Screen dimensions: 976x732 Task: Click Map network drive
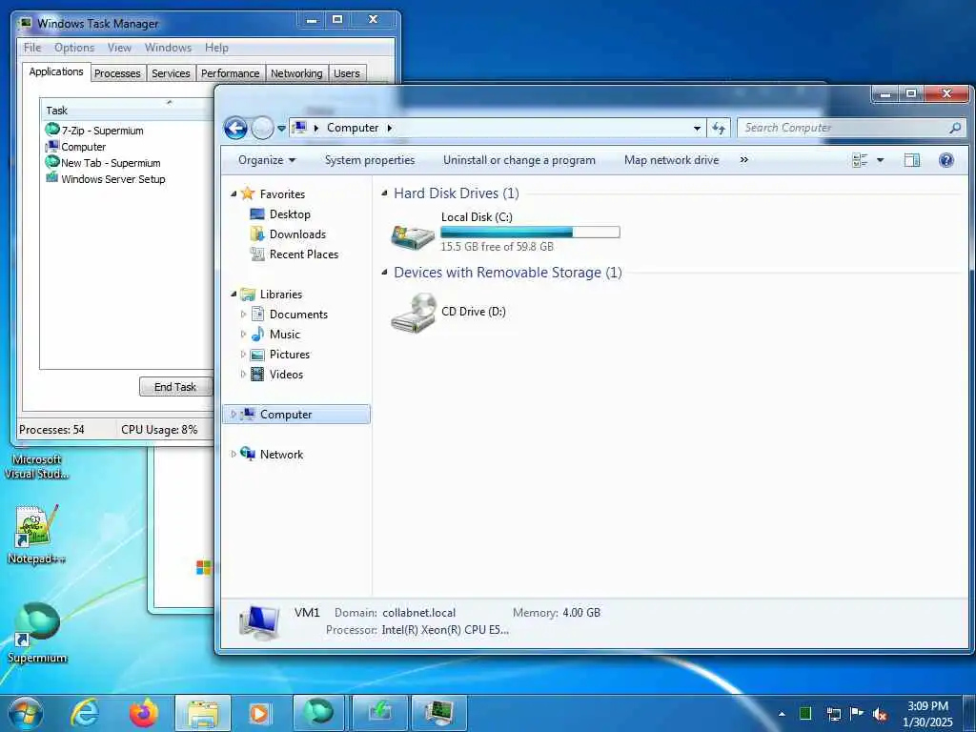pos(671,160)
